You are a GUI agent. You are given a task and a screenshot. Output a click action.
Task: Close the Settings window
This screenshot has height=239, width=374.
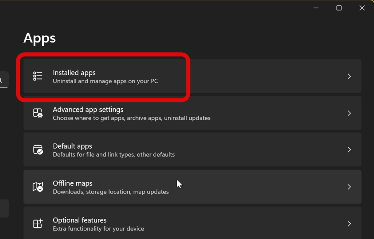pos(362,8)
